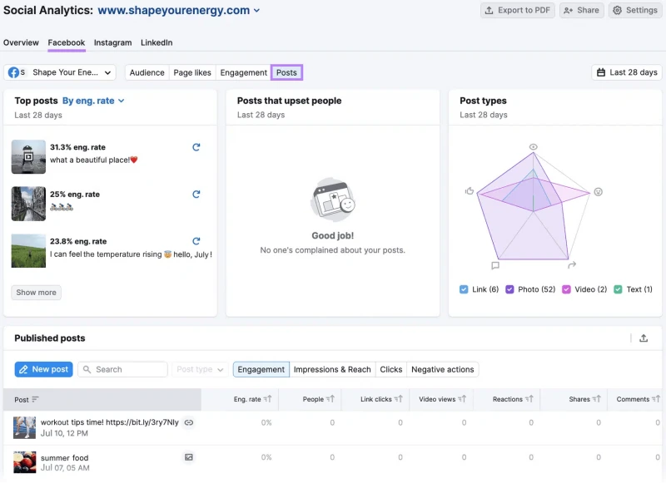Click link type icon beside workout tips post
This screenshot has width=666, height=483.
[189, 422]
